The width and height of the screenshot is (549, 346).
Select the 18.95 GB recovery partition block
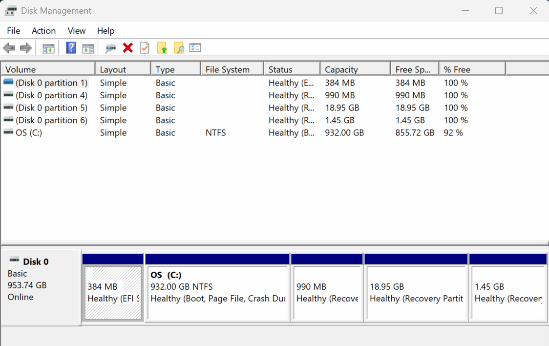[x=416, y=293]
